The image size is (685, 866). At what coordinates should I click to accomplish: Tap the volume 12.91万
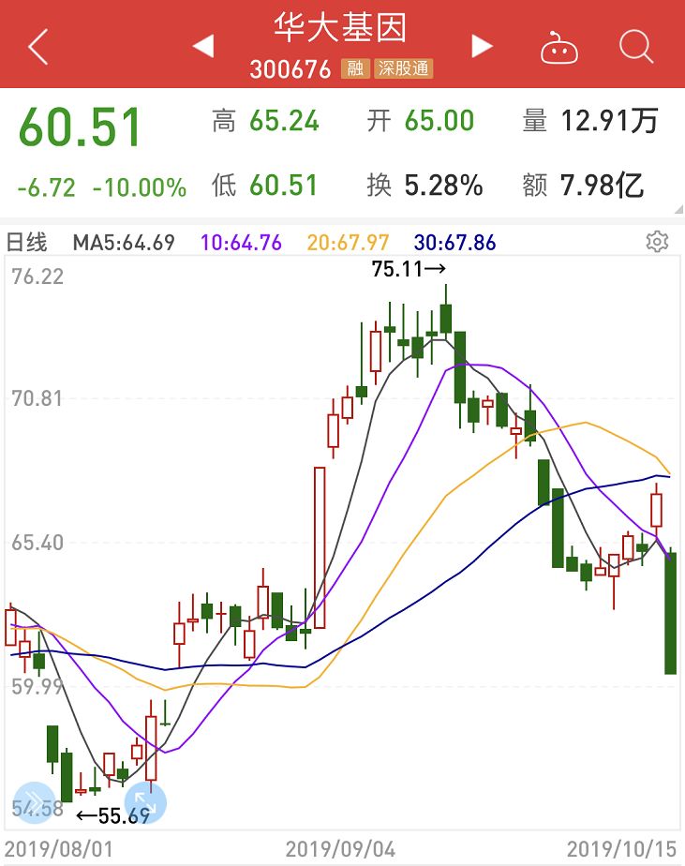coord(610,120)
